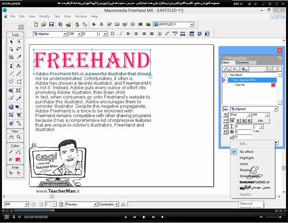Click the KMPlayer video progress bar
288x223 pixels.
tap(144, 211)
